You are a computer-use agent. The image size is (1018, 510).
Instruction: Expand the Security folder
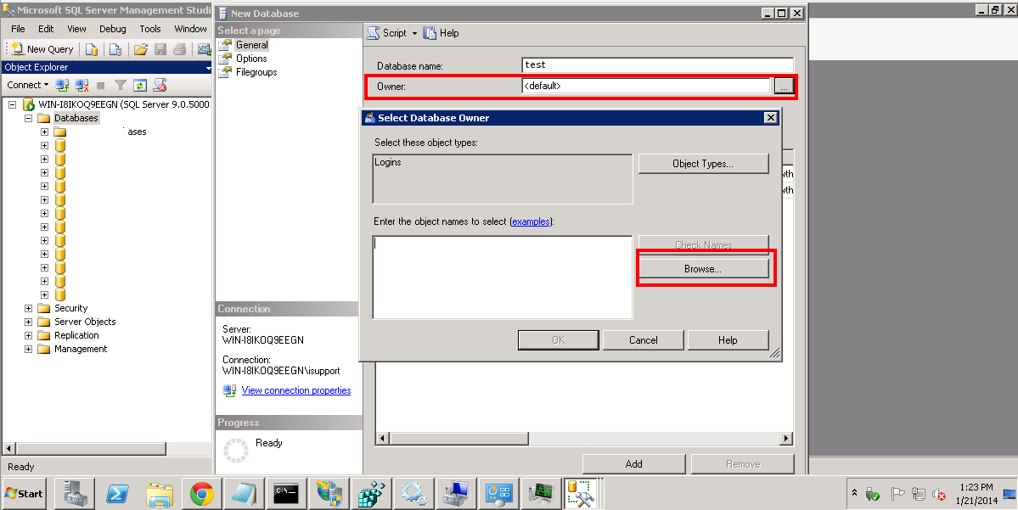(29, 308)
